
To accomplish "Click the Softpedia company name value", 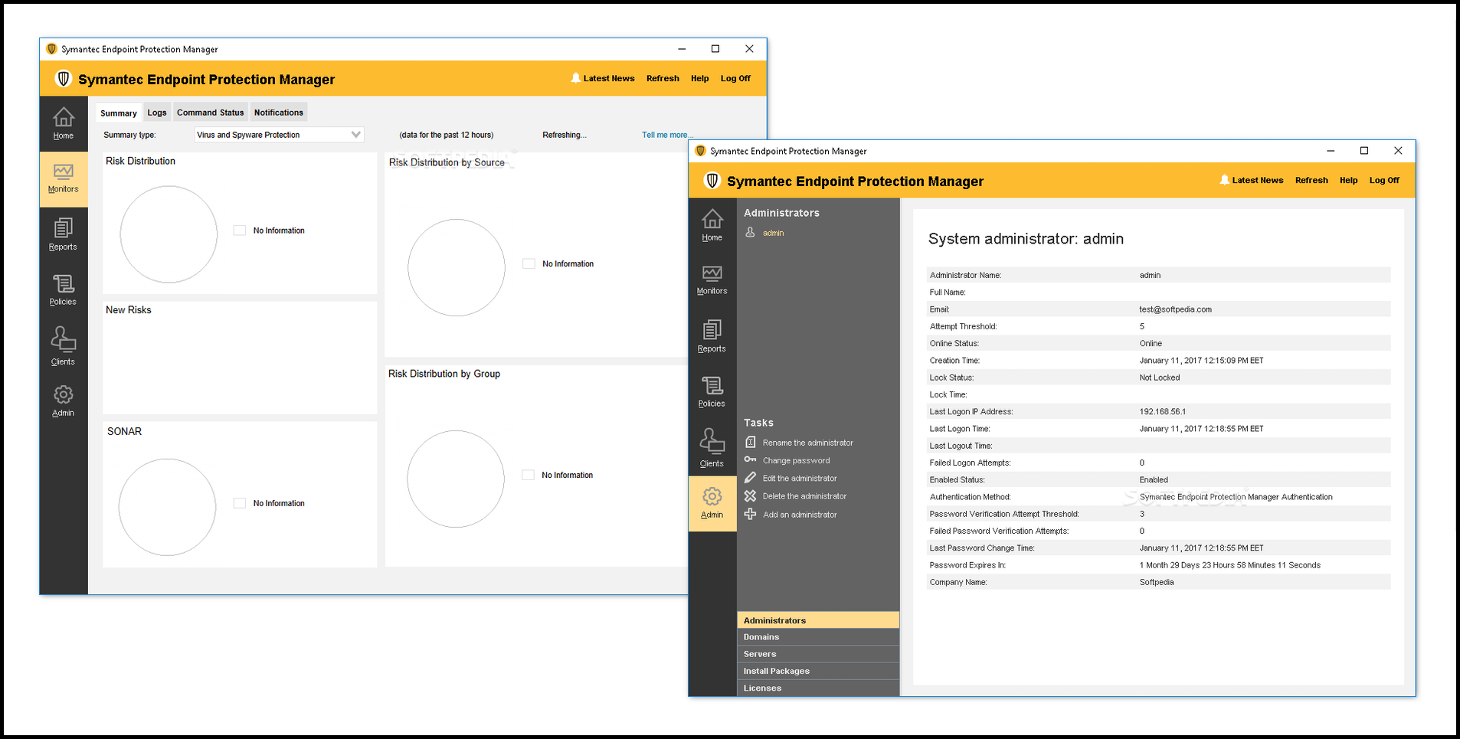I will coord(1156,582).
